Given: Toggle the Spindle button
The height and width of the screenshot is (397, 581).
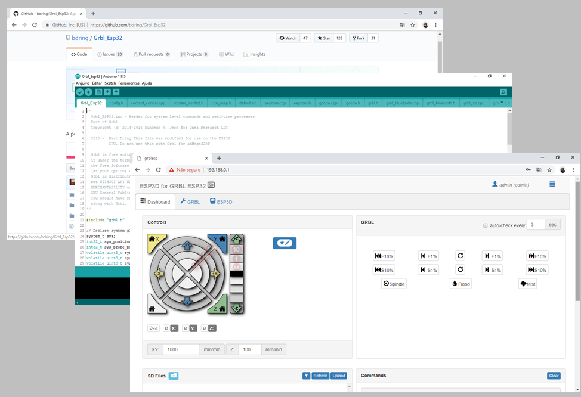Looking at the screenshot, I should point(394,284).
